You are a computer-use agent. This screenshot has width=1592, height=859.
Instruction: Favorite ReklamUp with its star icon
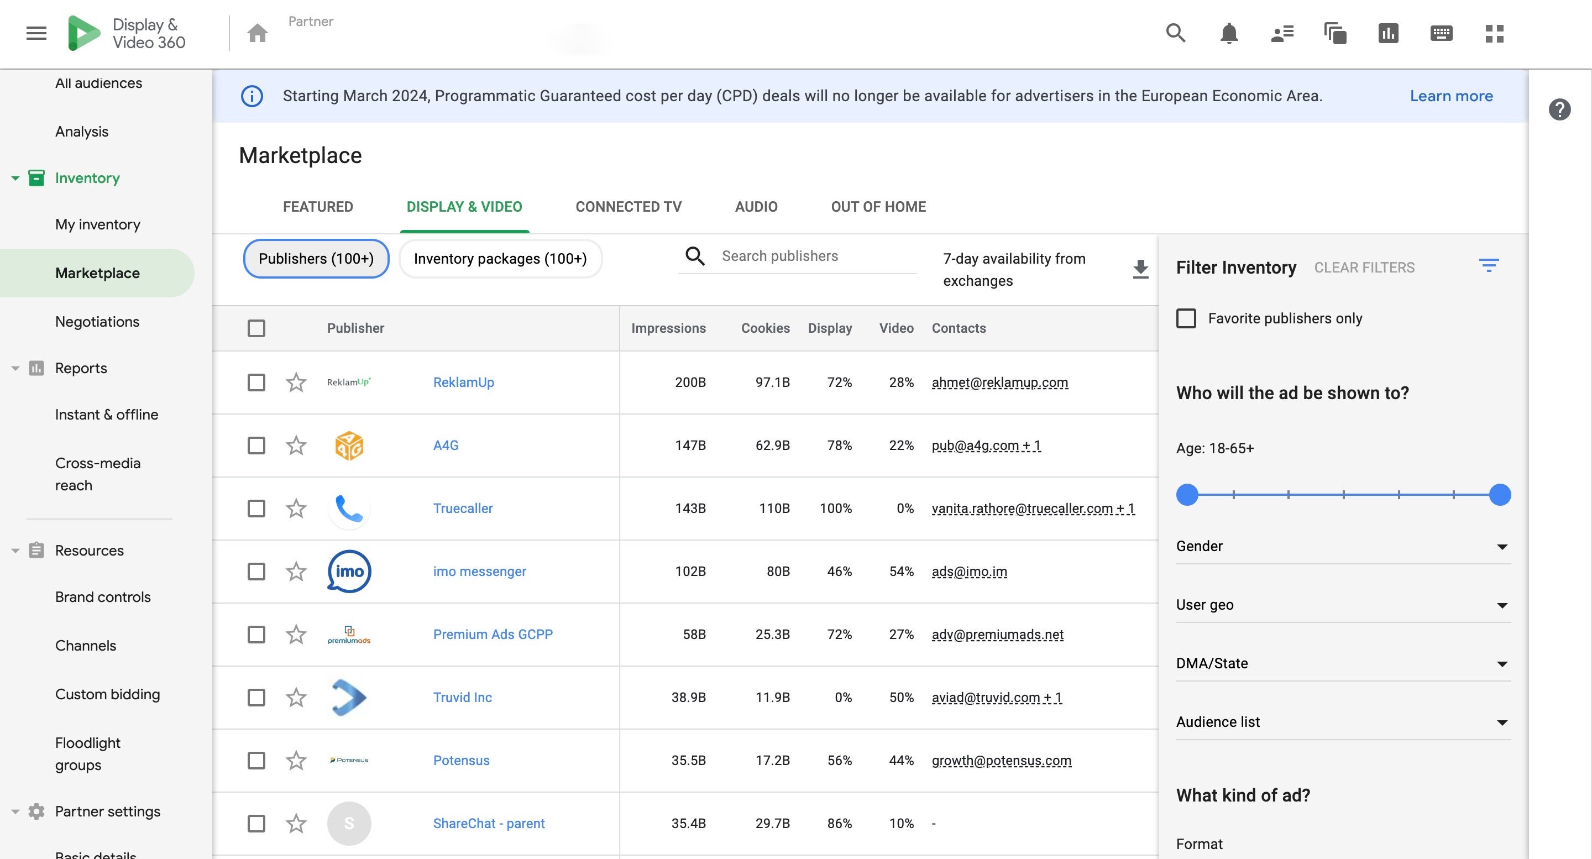pos(296,383)
